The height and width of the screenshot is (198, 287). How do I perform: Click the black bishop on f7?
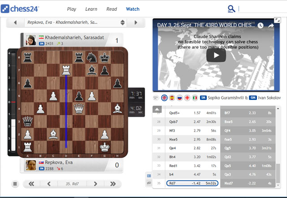91,70
